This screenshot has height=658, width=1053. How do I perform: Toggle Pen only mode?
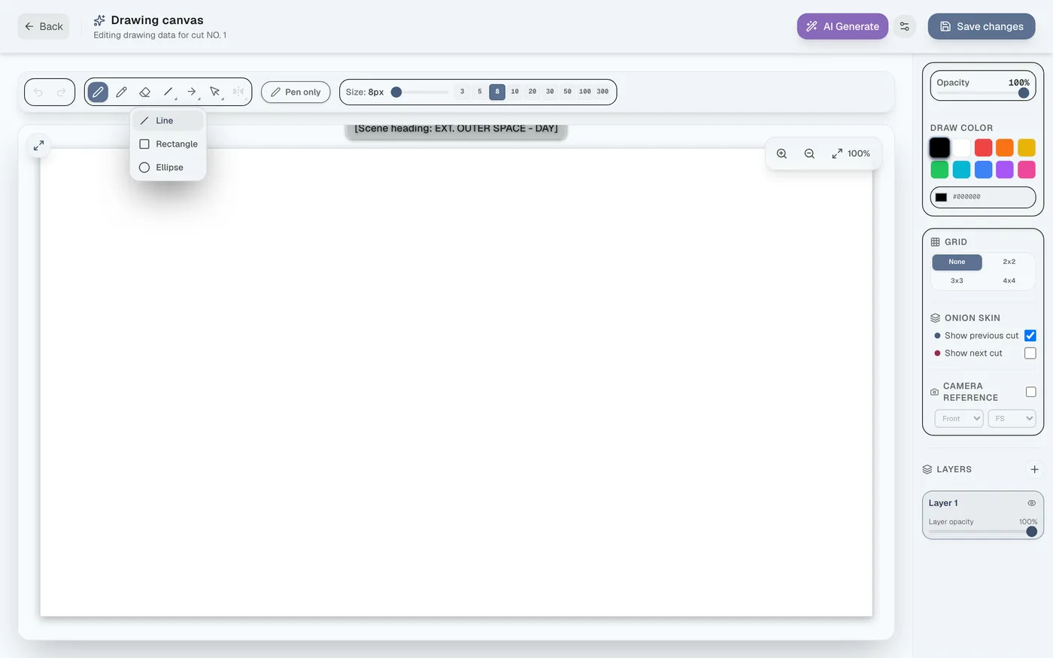click(296, 92)
